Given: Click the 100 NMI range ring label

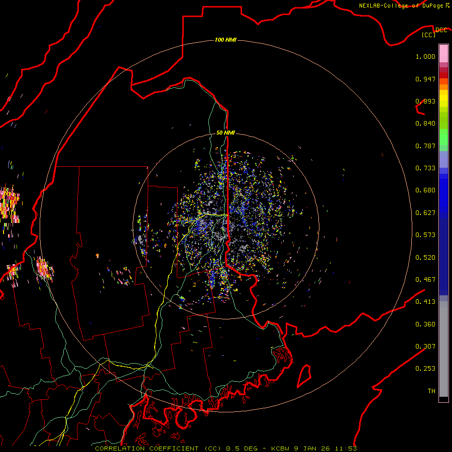Looking at the screenshot, I should [x=225, y=40].
